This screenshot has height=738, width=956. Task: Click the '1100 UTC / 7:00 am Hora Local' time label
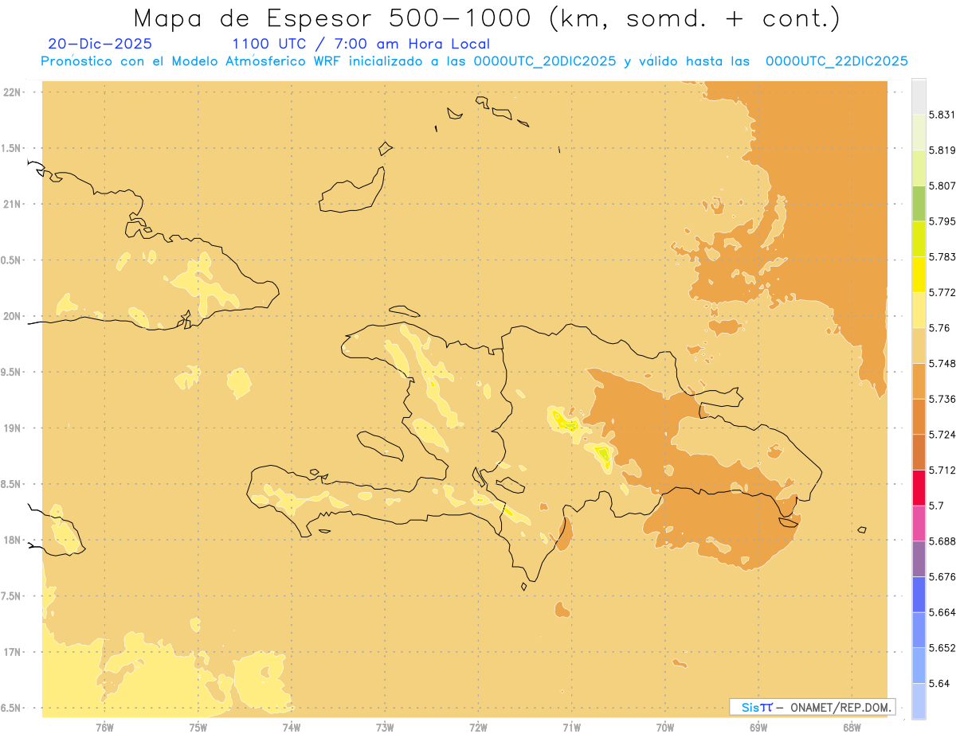click(x=361, y=45)
